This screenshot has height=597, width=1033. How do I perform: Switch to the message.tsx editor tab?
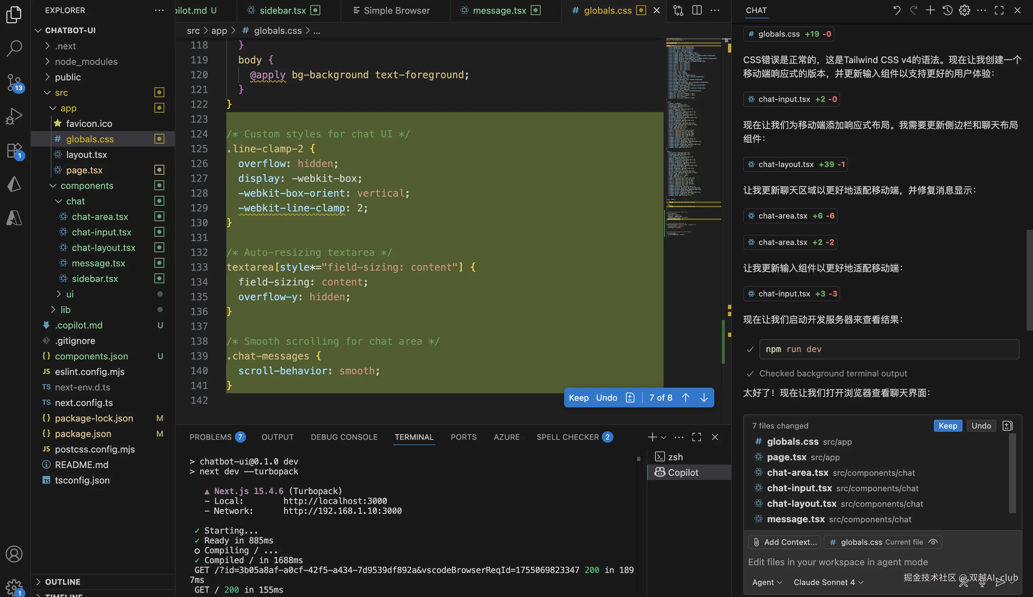(499, 10)
